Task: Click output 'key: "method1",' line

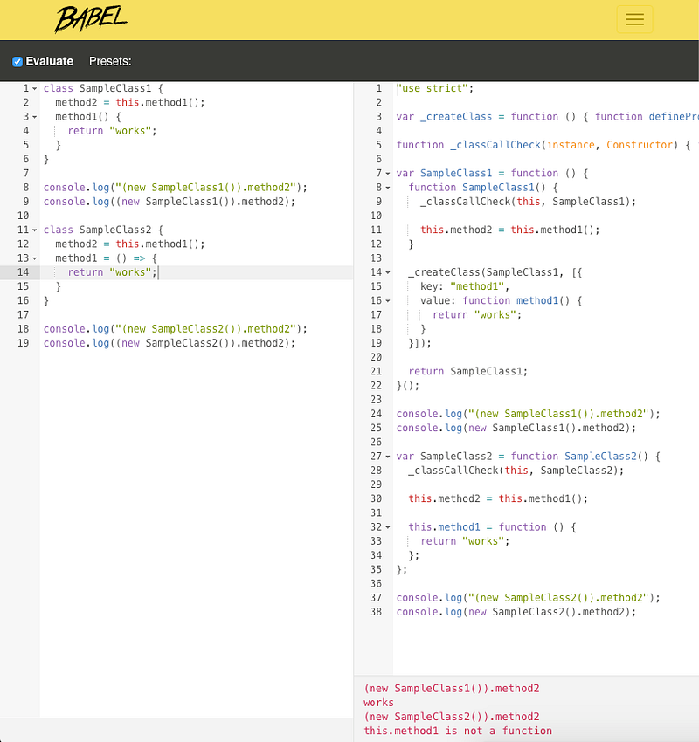Action: (x=465, y=287)
